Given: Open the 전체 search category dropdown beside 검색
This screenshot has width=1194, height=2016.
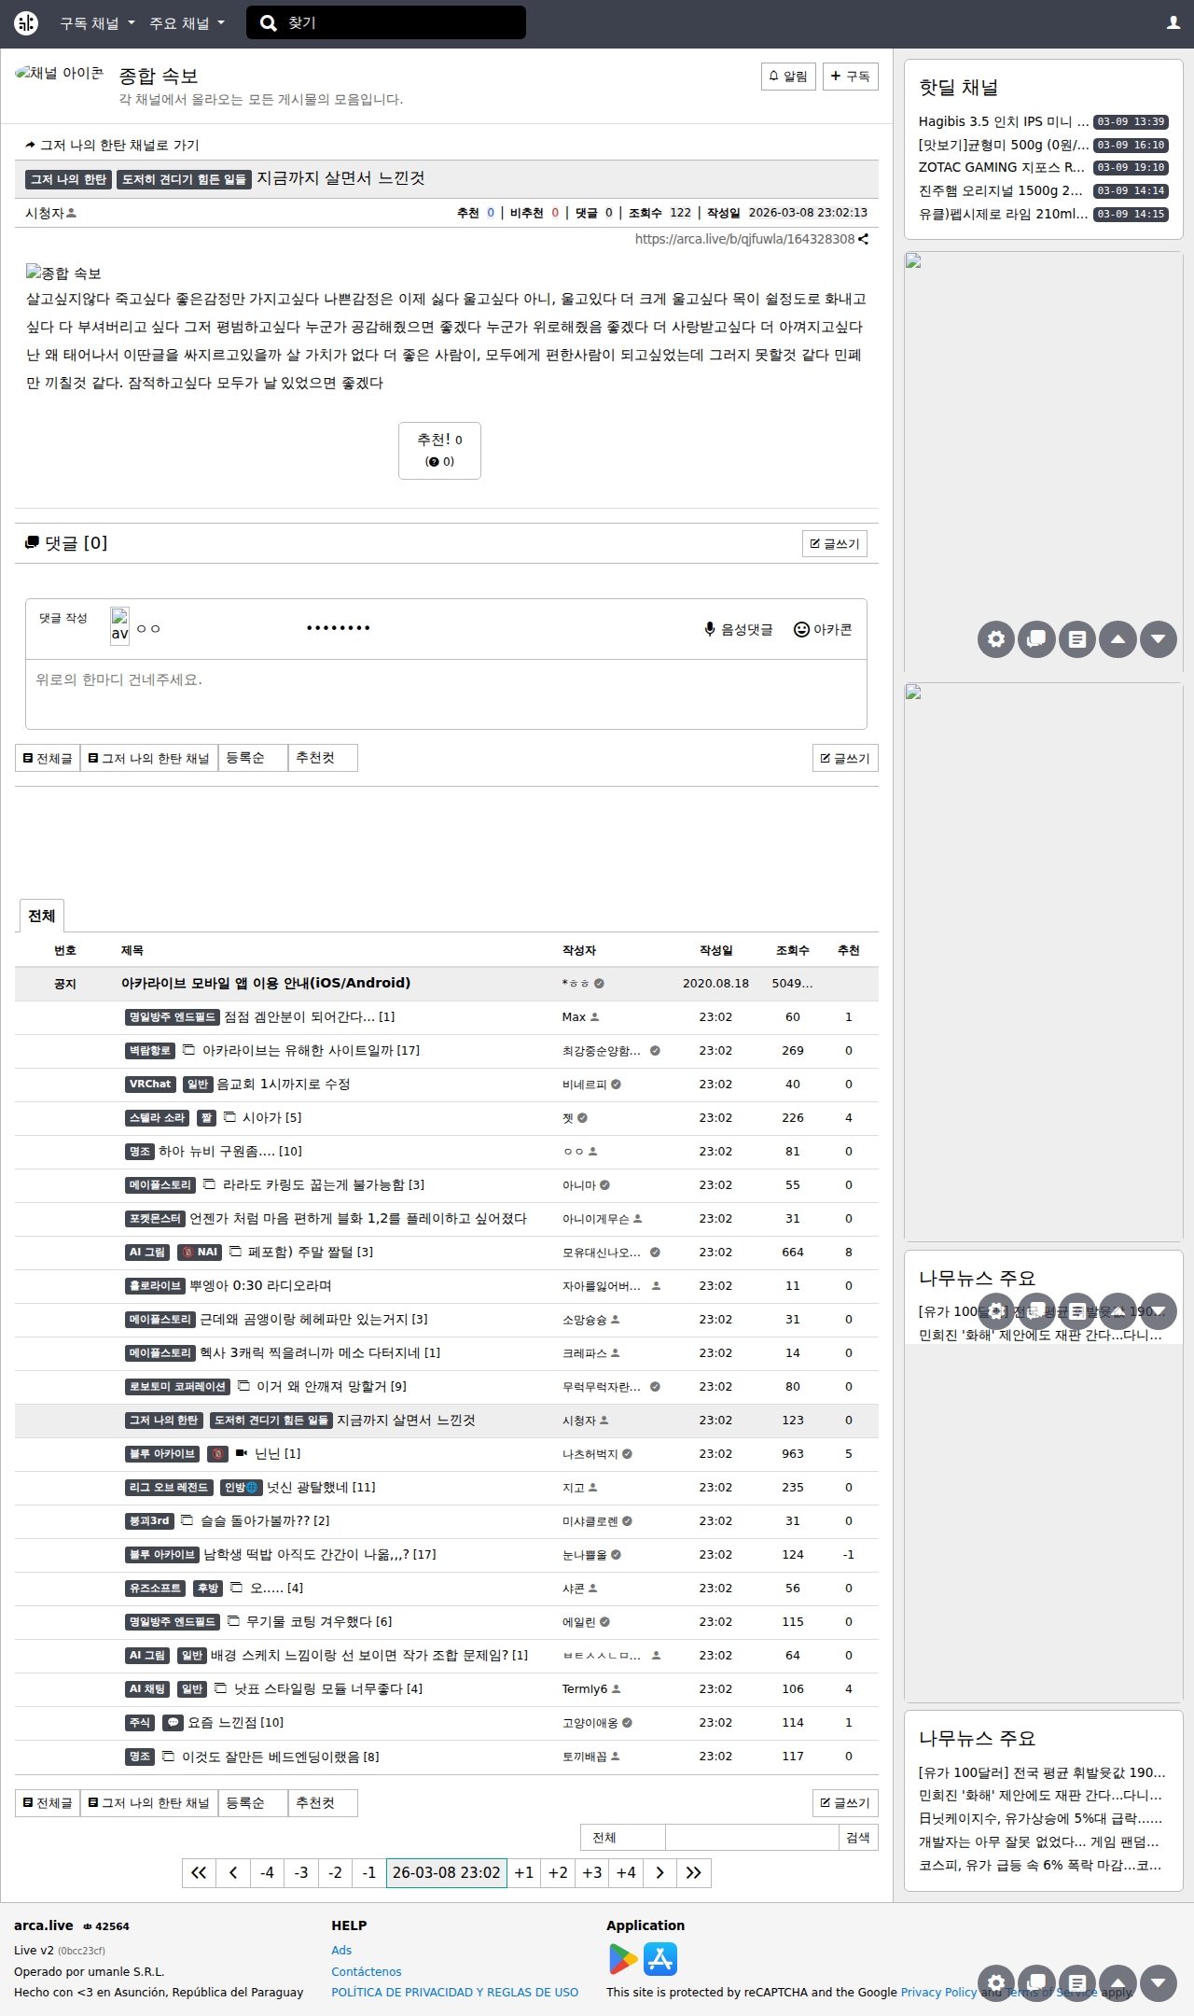Looking at the screenshot, I should [622, 1837].
